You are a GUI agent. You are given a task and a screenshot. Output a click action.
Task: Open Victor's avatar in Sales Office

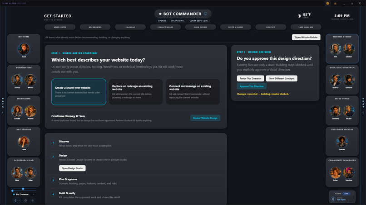[349, 111]
